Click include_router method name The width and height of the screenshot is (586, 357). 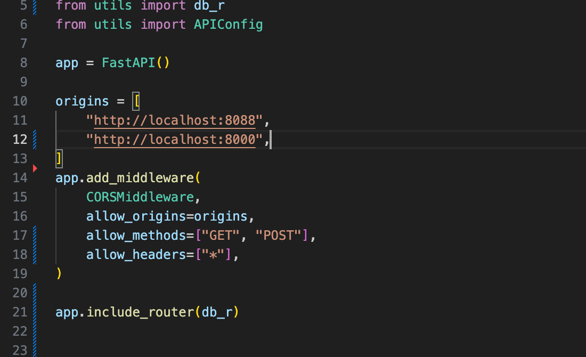pos(140,312)
